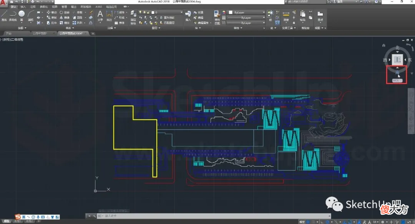Toggle grid display in status bar

308,222
